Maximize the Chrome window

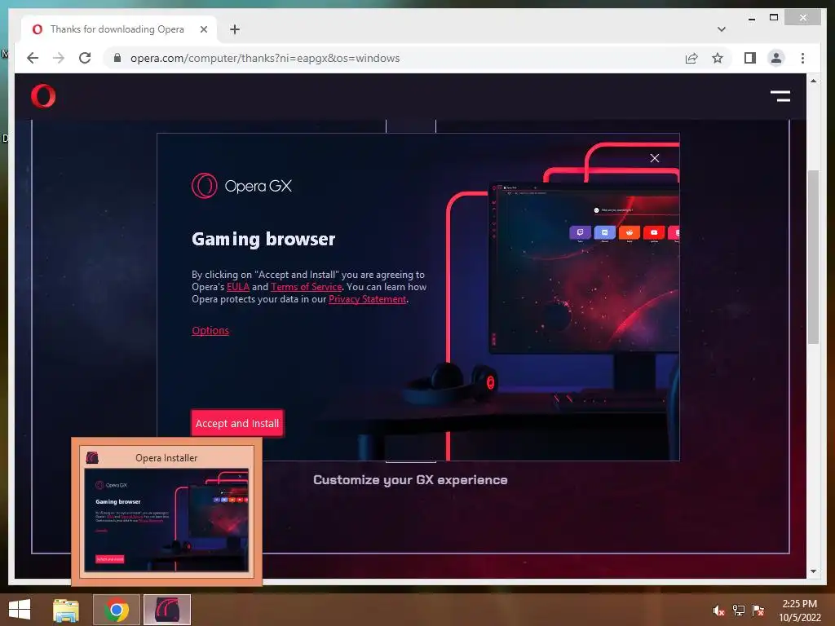[x=774, y=18]
